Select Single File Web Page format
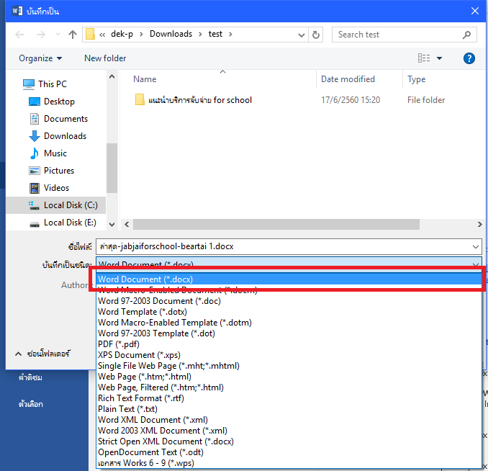488x471 pixels. click(289, 366)
